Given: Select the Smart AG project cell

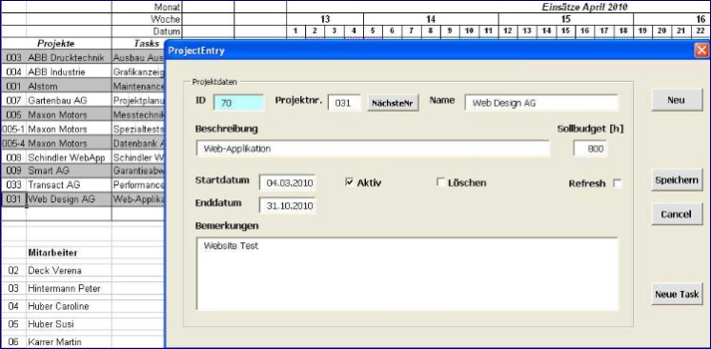Looking at the screenshot, I should (69, 172).
